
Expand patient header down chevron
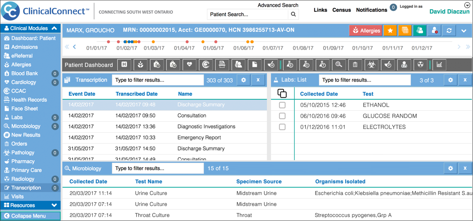464,31
